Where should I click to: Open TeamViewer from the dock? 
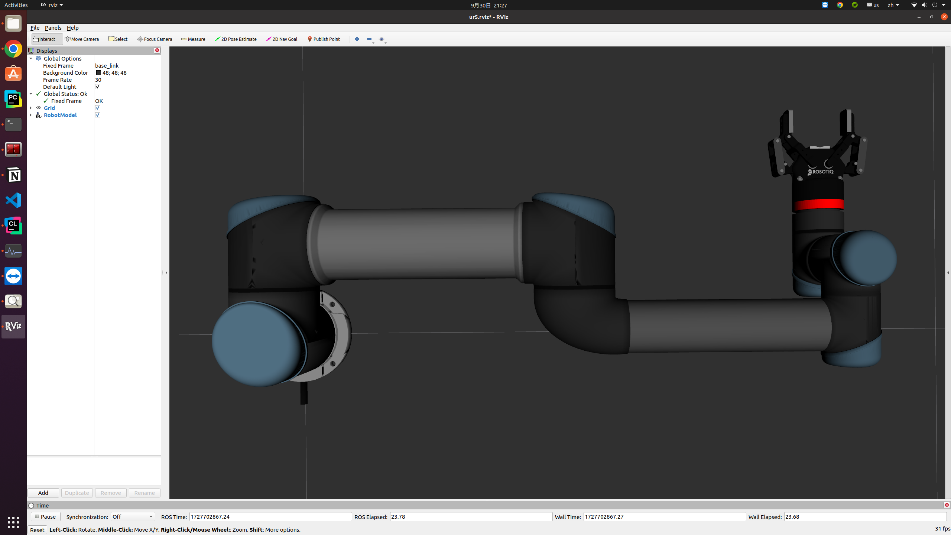click(x=13, y=276)
